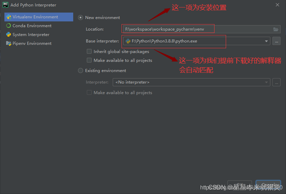Click the Interpreter: label
Viewport: 286px width, 194px height.
point(97,82)
